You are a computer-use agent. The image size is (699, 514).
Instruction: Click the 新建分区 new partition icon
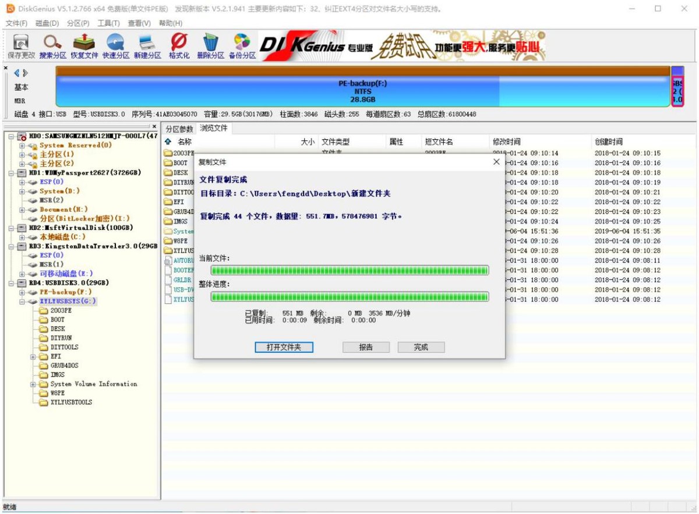[147, 45]
